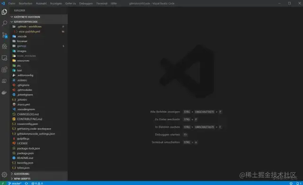Open the .gitignore file
The image size is (303, 185).
click(39, 85)
